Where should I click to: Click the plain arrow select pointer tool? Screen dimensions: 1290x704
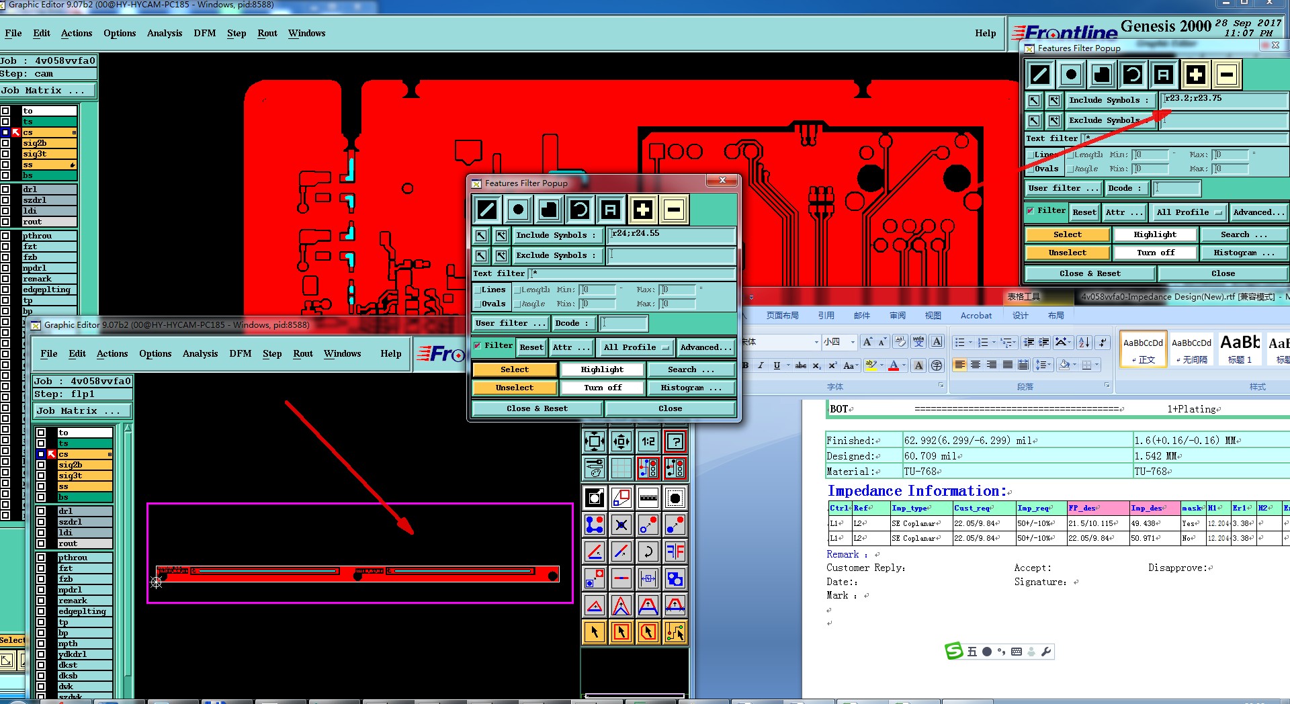pyautogui.click(x=595, y=631)
